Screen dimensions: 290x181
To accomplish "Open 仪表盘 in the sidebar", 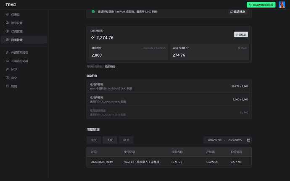I will 24,14.
